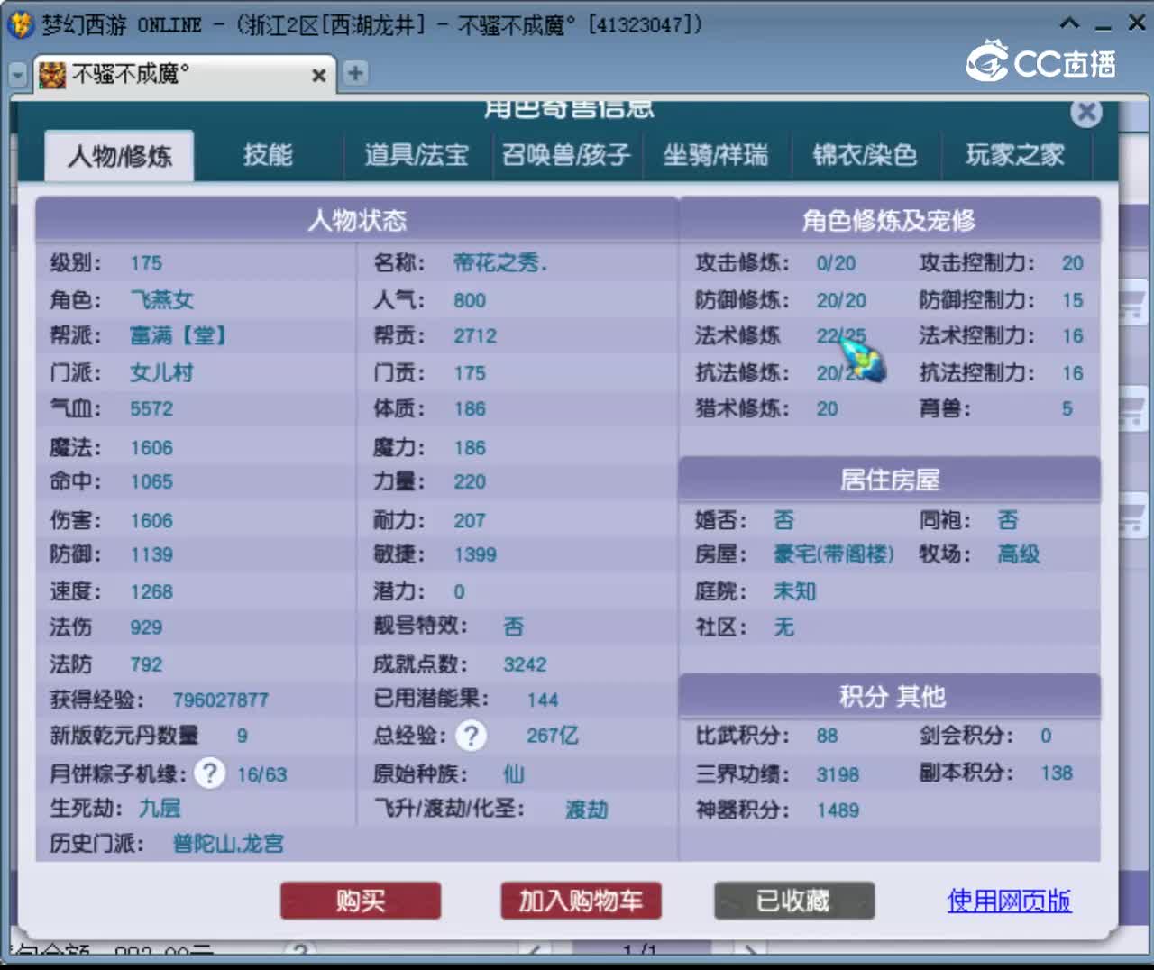1154x970 pixels.
Task: Click 角色 value 飞燕女
Action: click(162, 300)
